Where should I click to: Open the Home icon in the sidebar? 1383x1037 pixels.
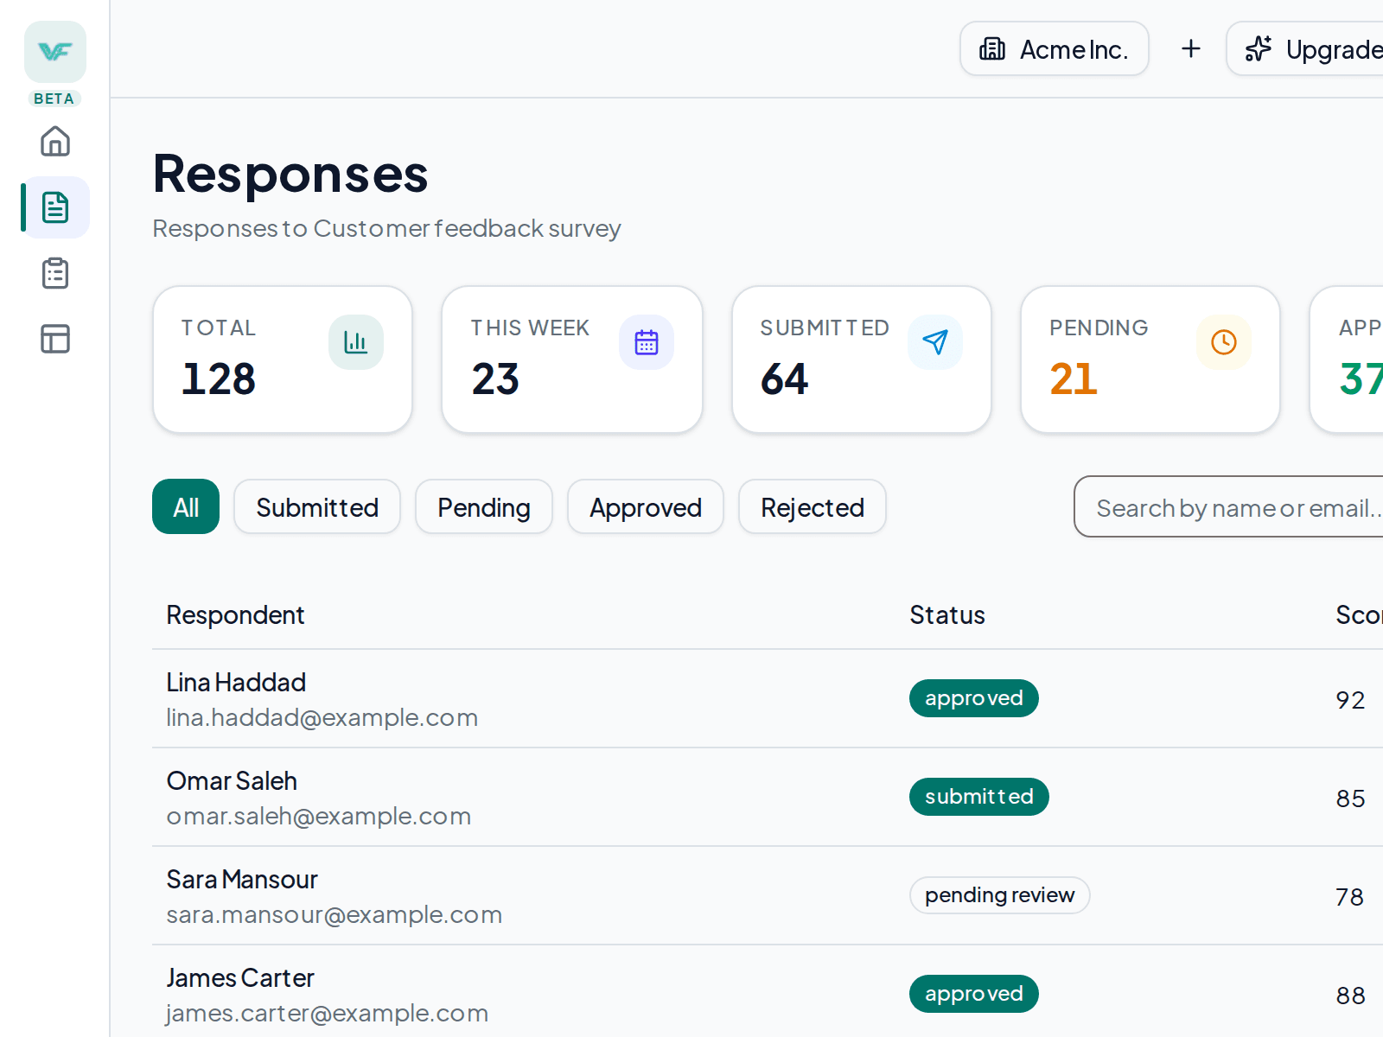[x=55, y=141]
